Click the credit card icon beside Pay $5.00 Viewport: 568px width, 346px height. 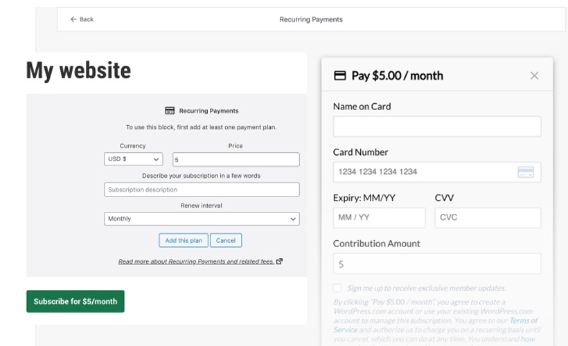tap(340, 75)
